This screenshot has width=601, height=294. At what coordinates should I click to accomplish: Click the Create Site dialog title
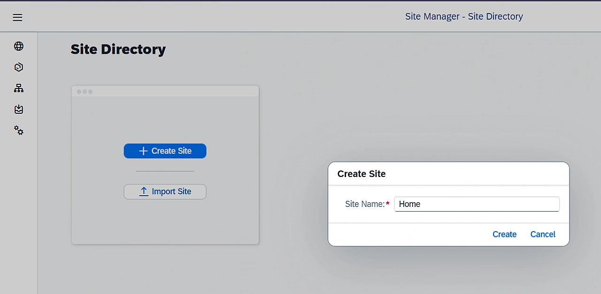pos(361,174)
